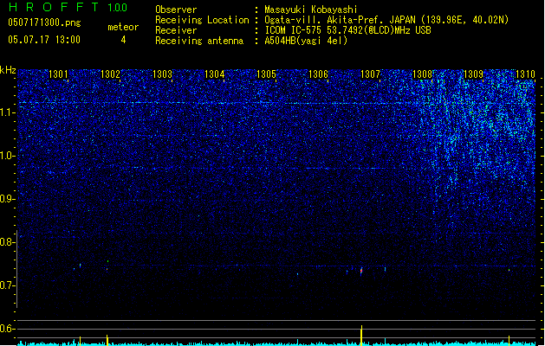Click the date stamp 05.07.17 13:00

(44, 40)
